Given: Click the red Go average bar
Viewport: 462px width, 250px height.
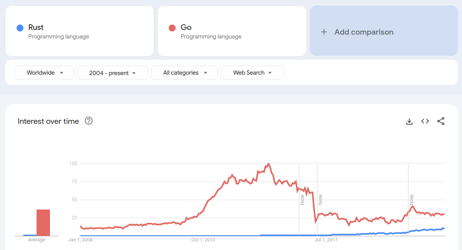Looking at the screenshot, I should [x=43, y=222].
